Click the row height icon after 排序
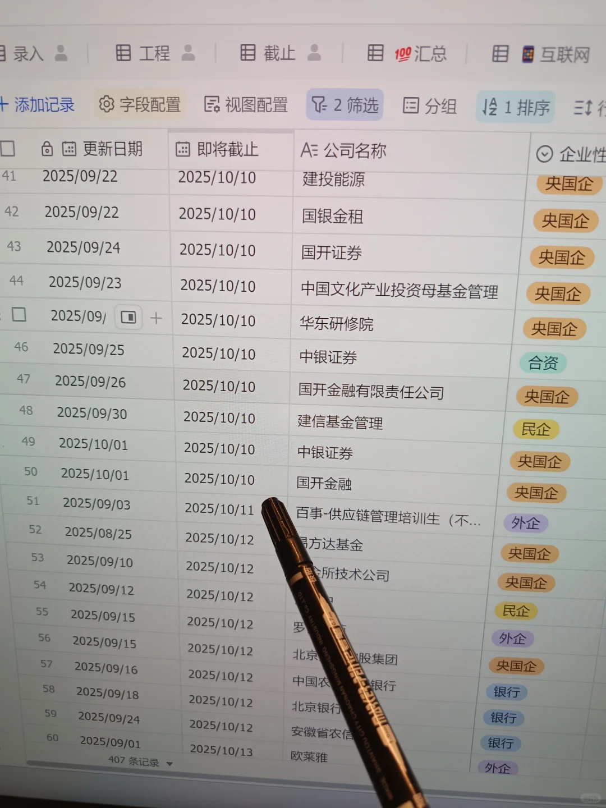The image size is (606, 808). click(584, 107)
